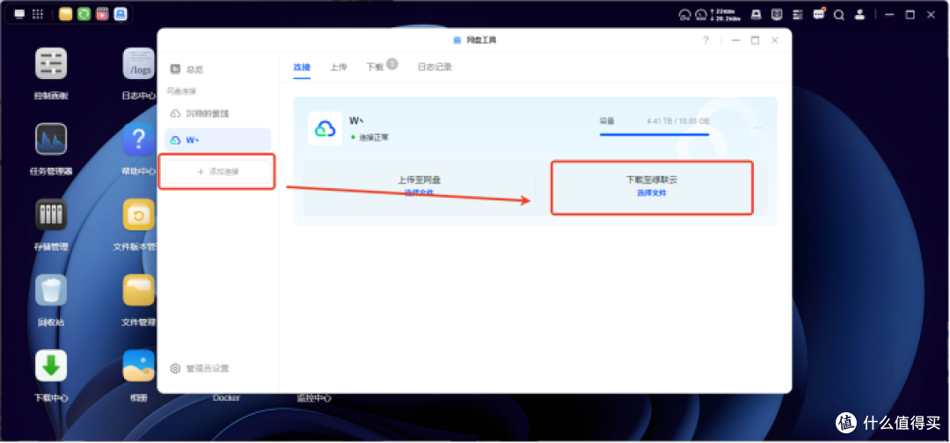Open the message notifications tray icon
The width and height of the screenshot is (950, 443).
click(819, 15)
